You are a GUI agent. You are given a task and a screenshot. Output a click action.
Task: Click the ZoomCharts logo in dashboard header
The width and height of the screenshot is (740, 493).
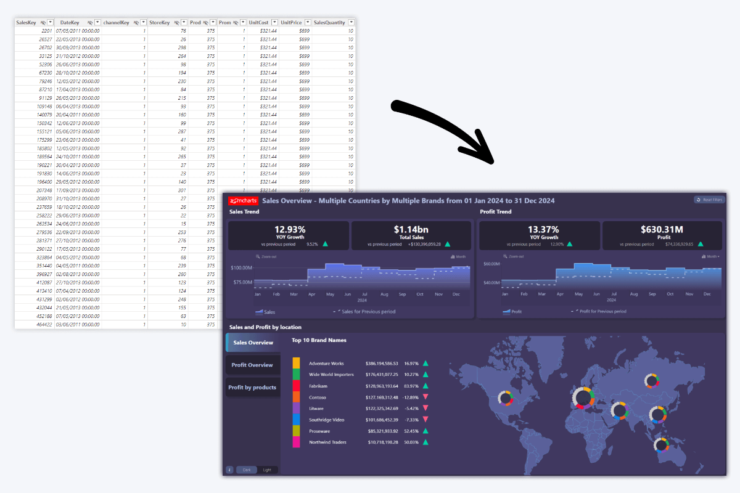click(243, 201)
